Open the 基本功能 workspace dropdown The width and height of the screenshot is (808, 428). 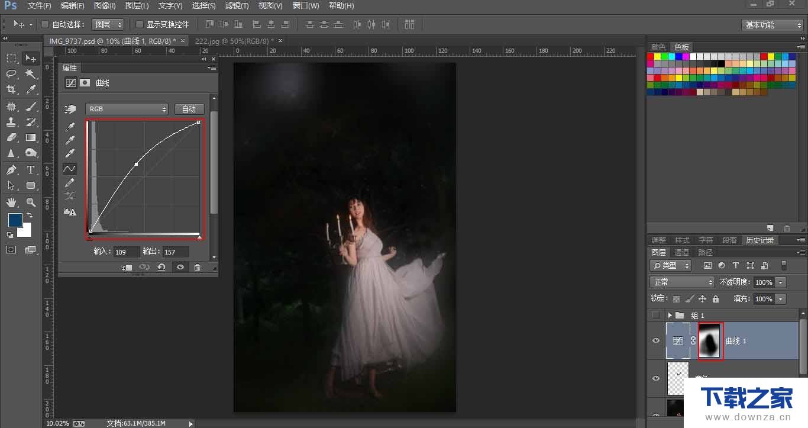(x=773, y=25)
